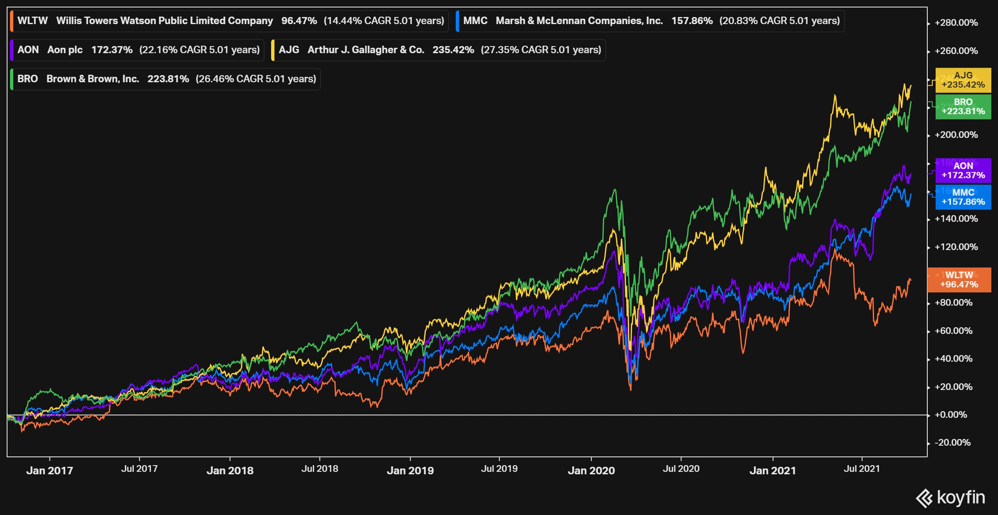
Task: Click the orange WLTW color swatch in legend
Action: 12,21
